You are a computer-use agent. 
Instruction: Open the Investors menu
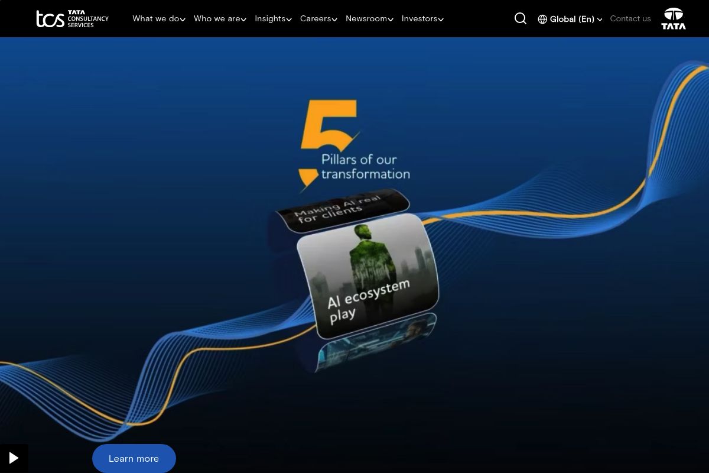pyautogui.click(x=419, y=18)
